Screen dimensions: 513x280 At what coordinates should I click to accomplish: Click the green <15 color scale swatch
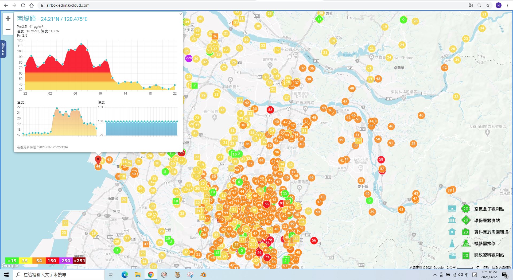click(x=12, y=260)
